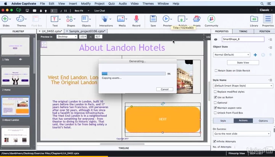275x157 pixels.
Task: Open the Shapes tool icon
Action: 69,19
